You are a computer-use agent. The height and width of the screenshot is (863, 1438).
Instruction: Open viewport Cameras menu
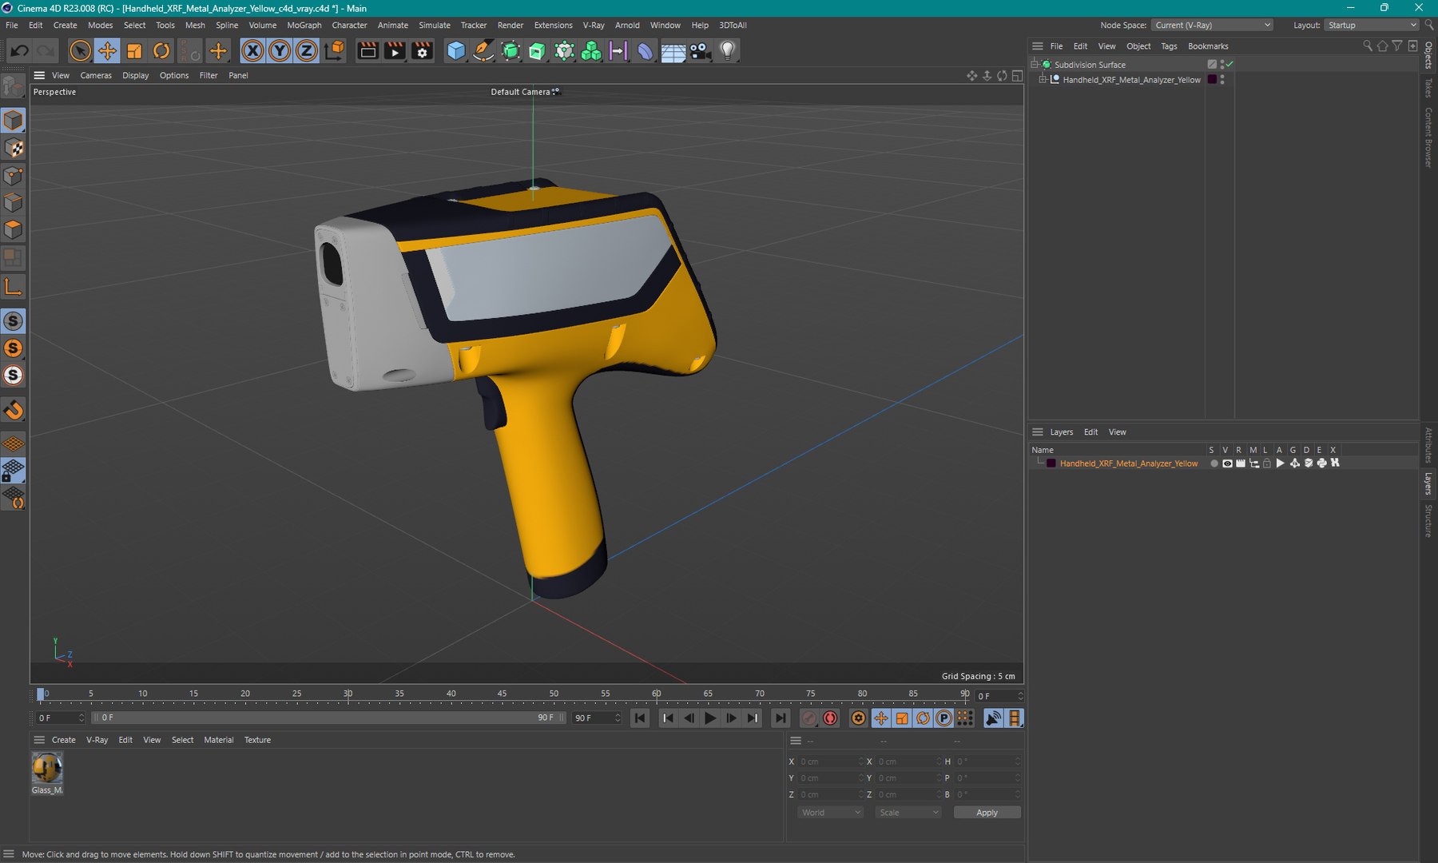96,75
